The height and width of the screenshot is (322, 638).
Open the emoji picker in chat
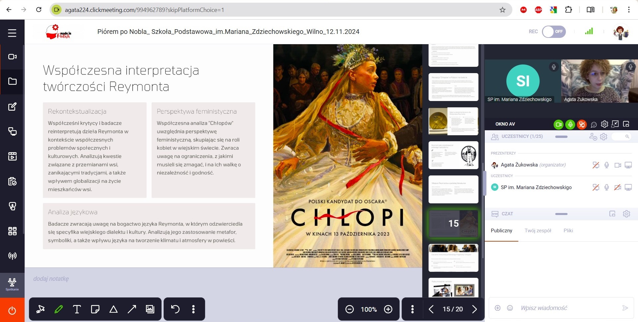[x=510, y=308]
